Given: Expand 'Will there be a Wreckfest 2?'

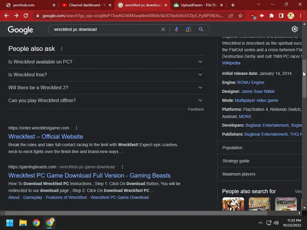Looking at the screenshot, I should click(x=106, y=88).
